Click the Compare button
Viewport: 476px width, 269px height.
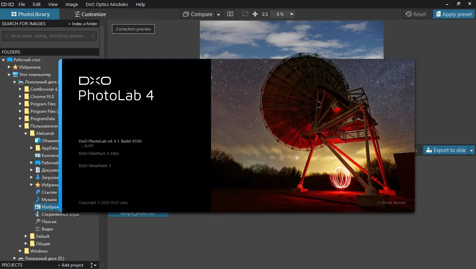[198, 14]
